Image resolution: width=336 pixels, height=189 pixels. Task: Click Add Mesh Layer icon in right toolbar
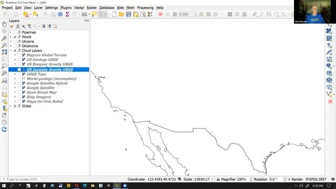point(329,38)
